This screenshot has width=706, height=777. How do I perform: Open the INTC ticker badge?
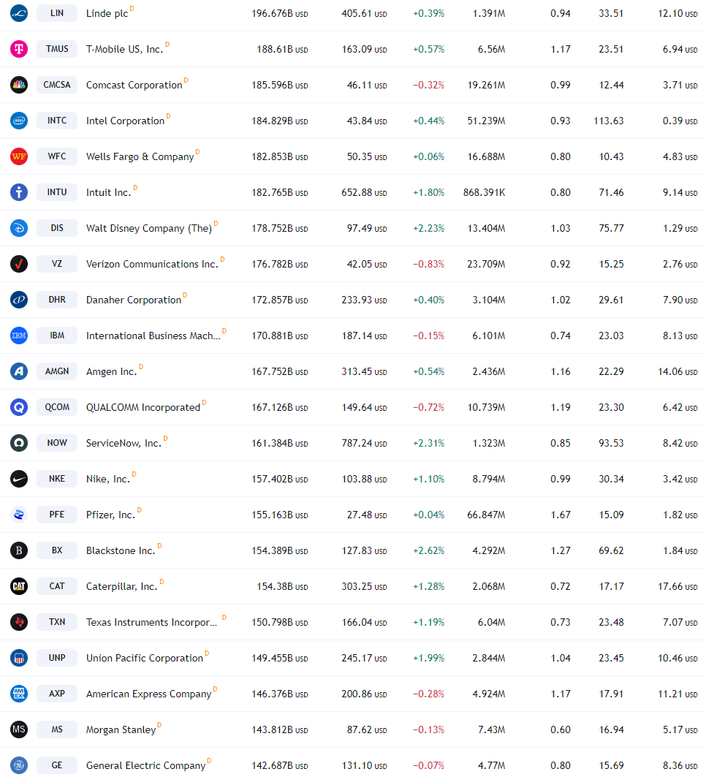pos(57,121)
